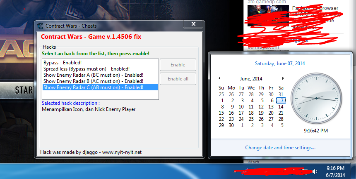
Task: Go to previous month in calendar
Action: (x=219, y=78)
